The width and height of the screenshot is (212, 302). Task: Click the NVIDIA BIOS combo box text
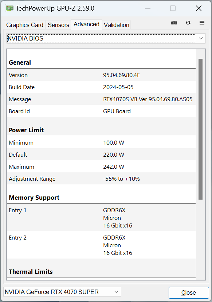point(25,38)
